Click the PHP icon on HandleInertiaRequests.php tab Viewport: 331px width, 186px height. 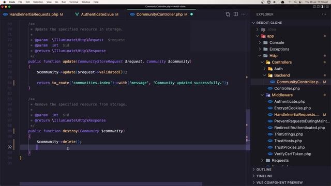[5, 14]
